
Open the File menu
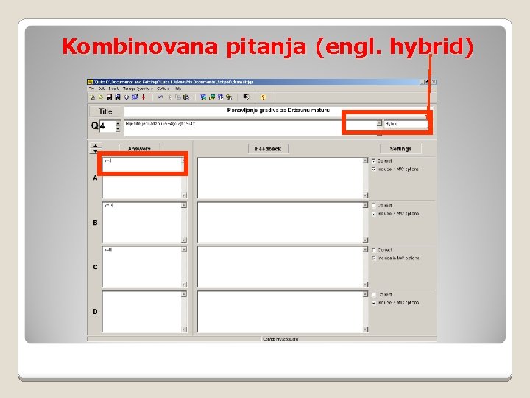click(x=91, y=88)
